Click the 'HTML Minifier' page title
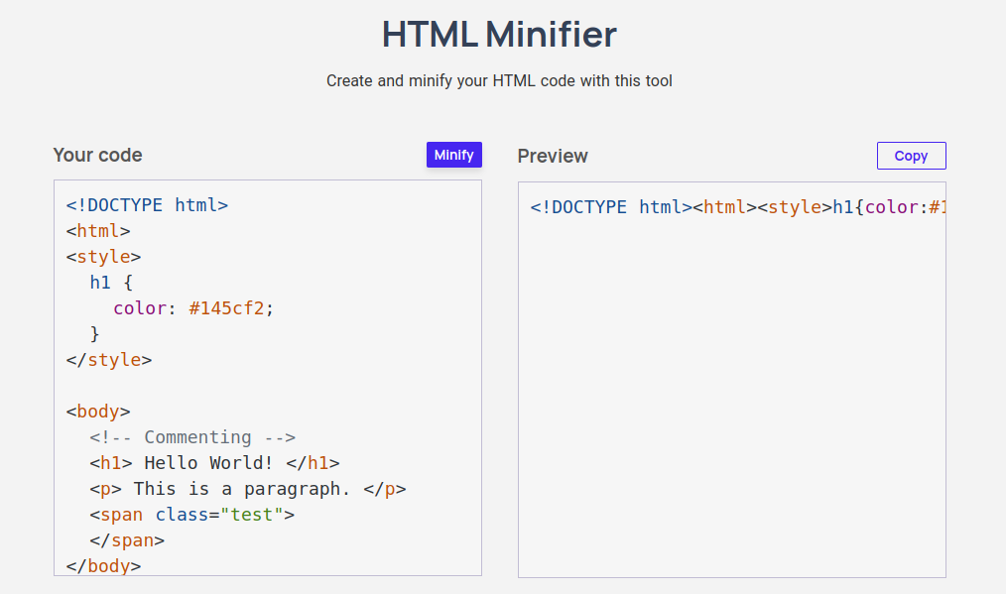This screenshot has width=1006, height=594. tap(499, 35)
